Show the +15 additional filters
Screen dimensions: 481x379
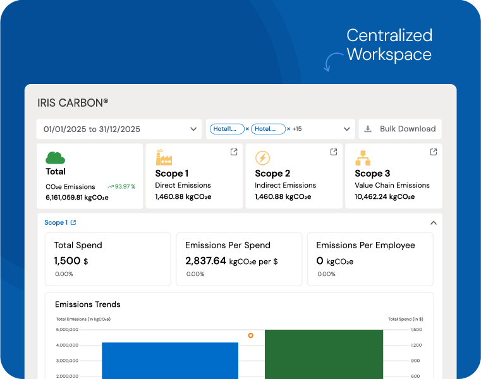click(297, 129)
